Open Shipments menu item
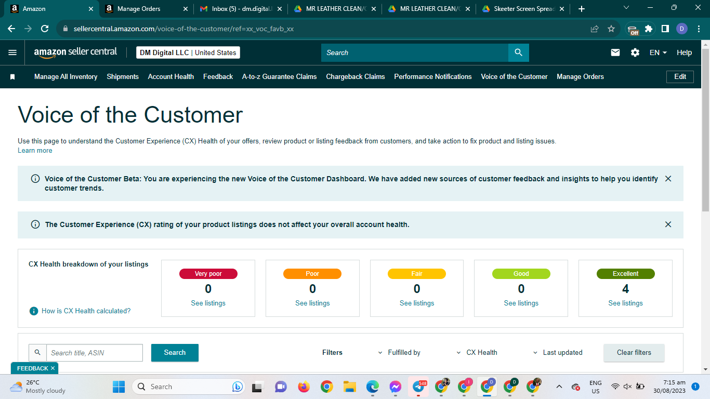Viewport: 710px width, 399px height. point(123,77)
